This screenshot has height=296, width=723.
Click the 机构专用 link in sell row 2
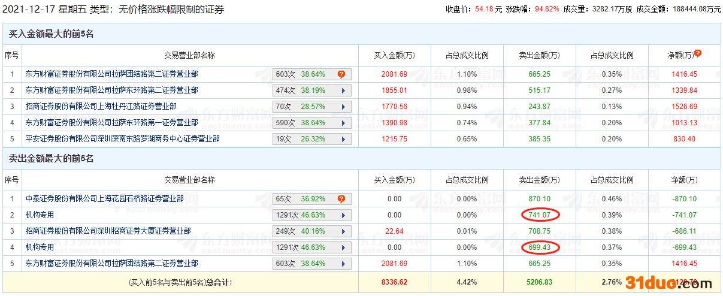(x=40, y=215)
